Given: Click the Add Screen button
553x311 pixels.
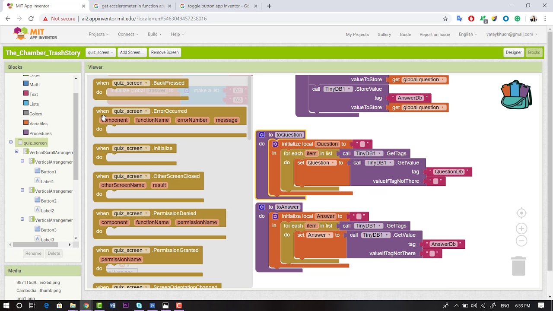Looking at the screenshot, I should (x=132, y=52).
